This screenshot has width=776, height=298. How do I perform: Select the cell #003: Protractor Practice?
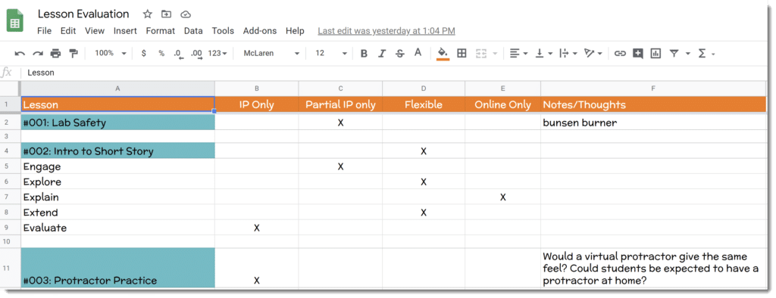pos(117,269)
